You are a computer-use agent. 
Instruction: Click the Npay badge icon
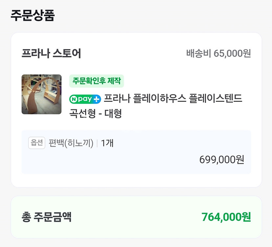pos(85,99)
